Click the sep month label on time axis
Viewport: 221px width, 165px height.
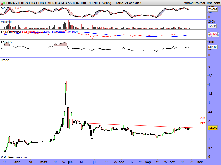(148, 163)
